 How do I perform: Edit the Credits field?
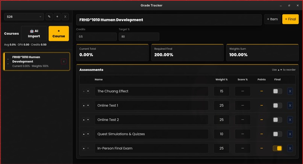[x=97, y=37]
